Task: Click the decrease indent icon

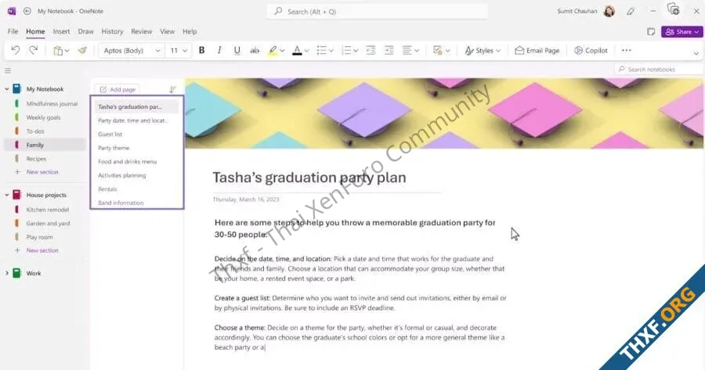Action: 371,50
